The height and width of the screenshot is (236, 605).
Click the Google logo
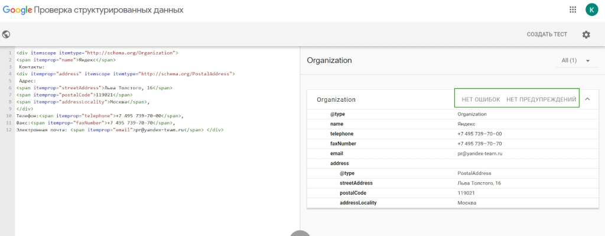[x=17, y=9]
